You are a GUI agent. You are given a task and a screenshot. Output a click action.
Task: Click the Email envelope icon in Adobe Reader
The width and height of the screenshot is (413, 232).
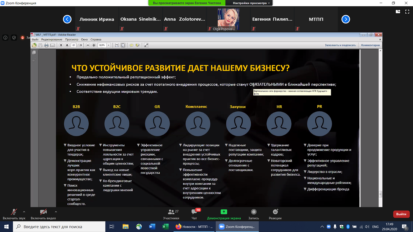53,45
